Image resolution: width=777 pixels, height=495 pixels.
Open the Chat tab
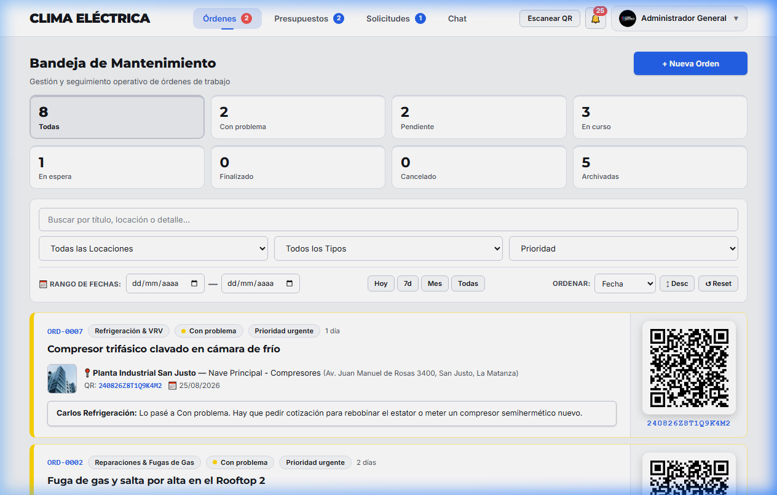tap(457, 18)
